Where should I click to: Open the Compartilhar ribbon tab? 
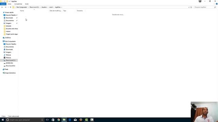pyautogui.click(x=18, y=4)
